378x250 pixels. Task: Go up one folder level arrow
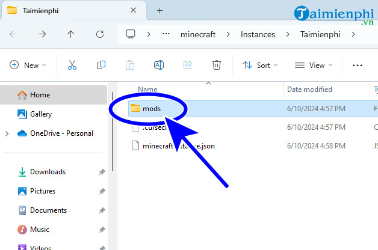point(71,34)
